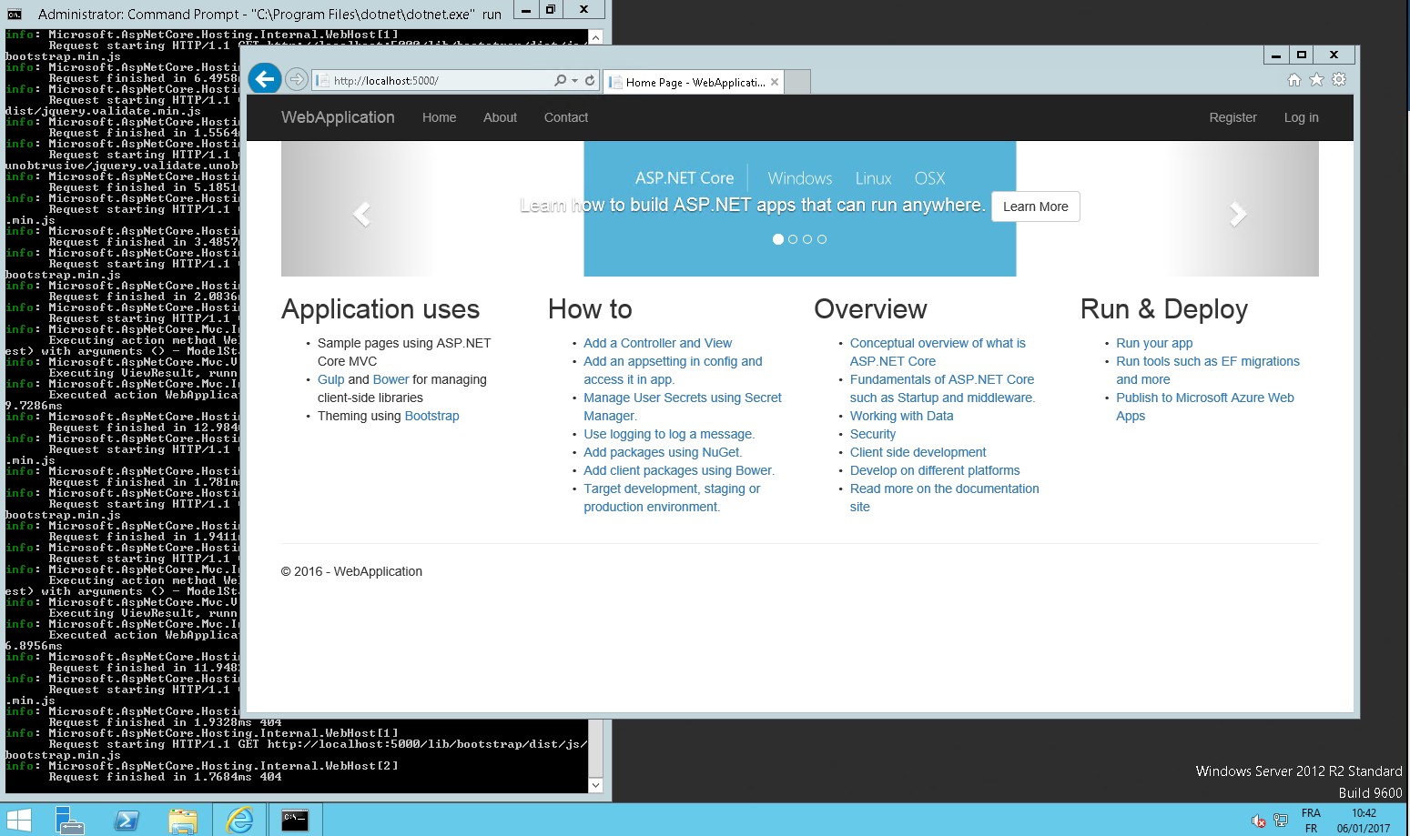Open the browser Tools gear icon
The height and width of the screenshot is (836, 1410).
pyautogui.click(x=1339, y=80)
